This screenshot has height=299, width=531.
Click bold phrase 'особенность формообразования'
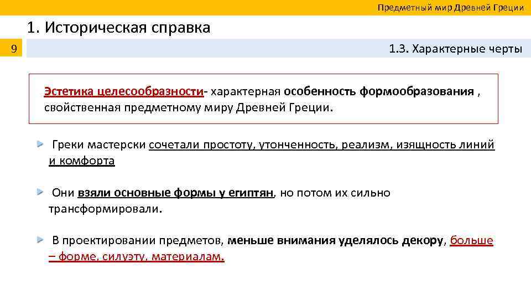(378, 91)
